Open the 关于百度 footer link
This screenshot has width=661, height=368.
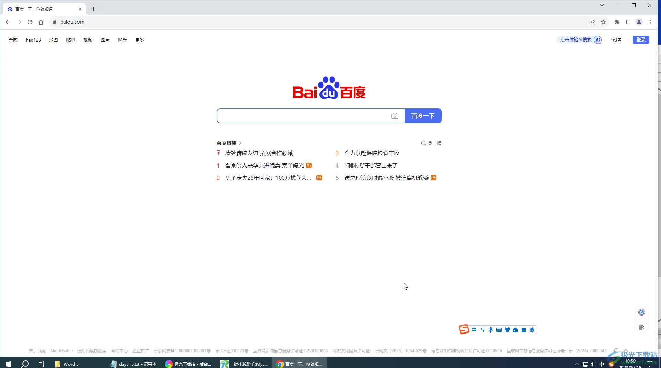click(37, 351)
